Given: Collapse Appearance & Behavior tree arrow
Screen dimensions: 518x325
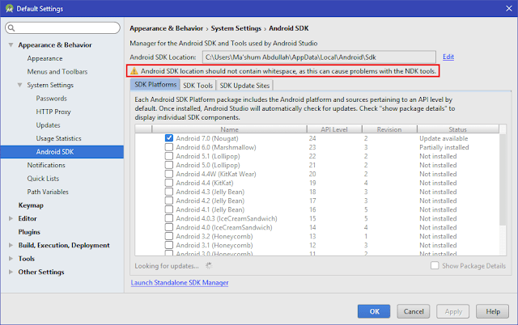Looking at the screenshot, I should 11,45.
